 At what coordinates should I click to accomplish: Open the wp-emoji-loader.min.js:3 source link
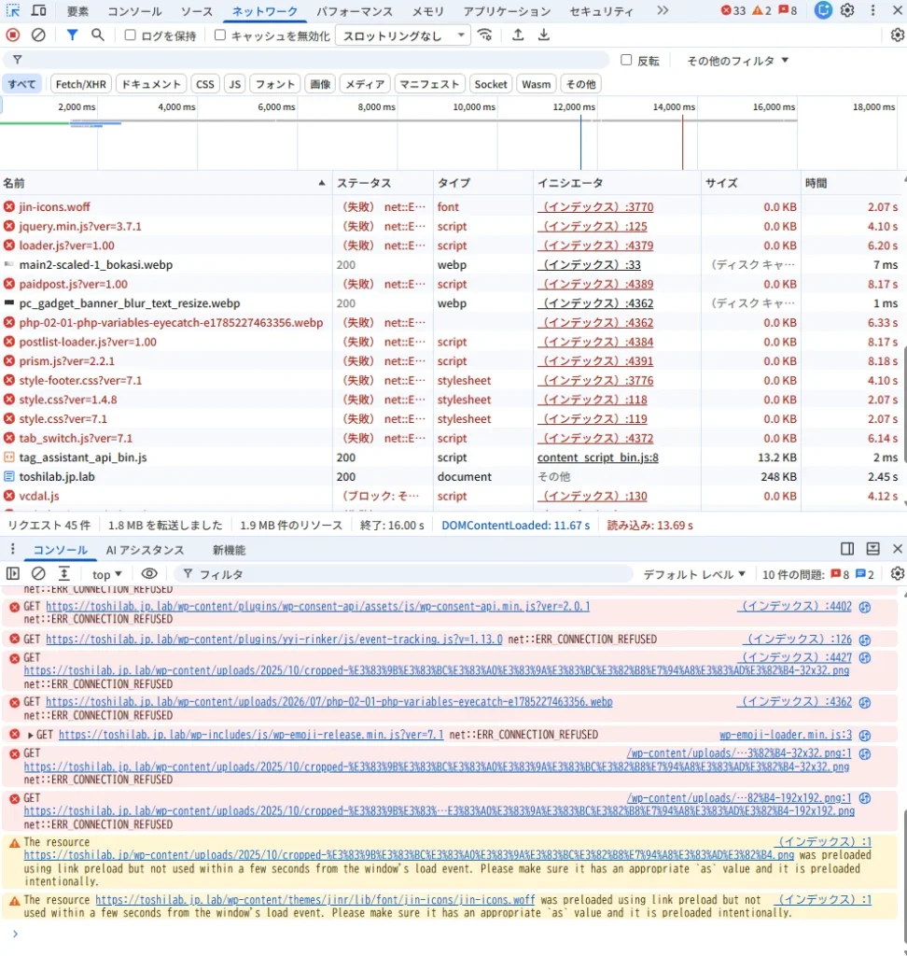[x=786, y=735]
